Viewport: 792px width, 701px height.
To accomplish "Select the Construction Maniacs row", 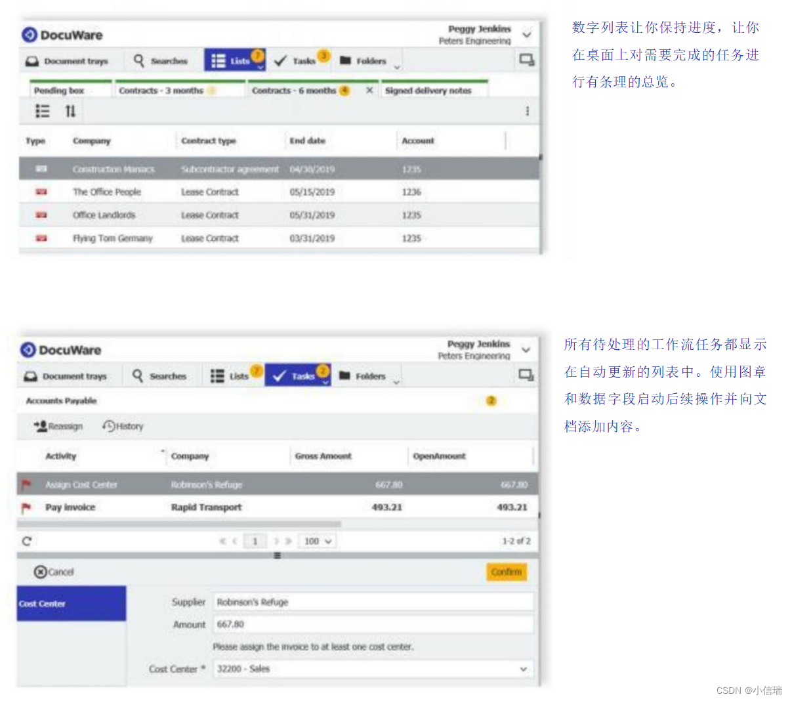I will pos(279,169).
